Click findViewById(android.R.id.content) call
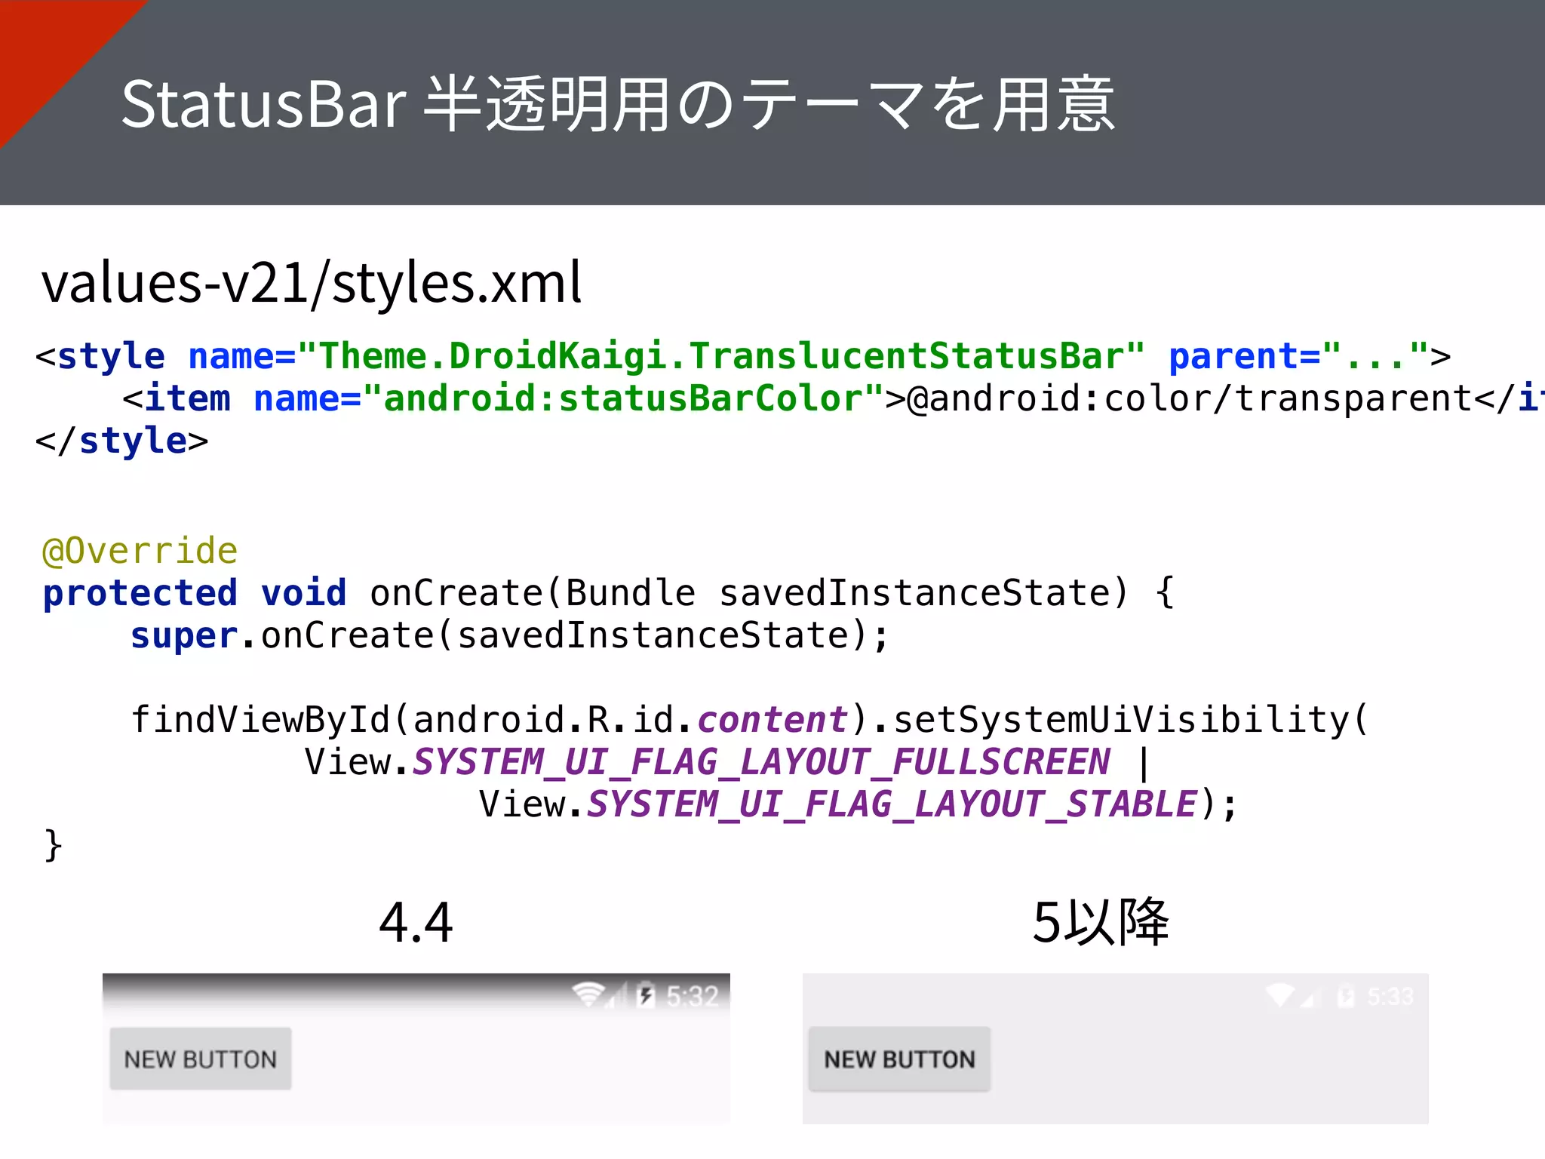The height and width of the screenshot is (1159, 1545). pyautogui.click(x=499, y=720)
